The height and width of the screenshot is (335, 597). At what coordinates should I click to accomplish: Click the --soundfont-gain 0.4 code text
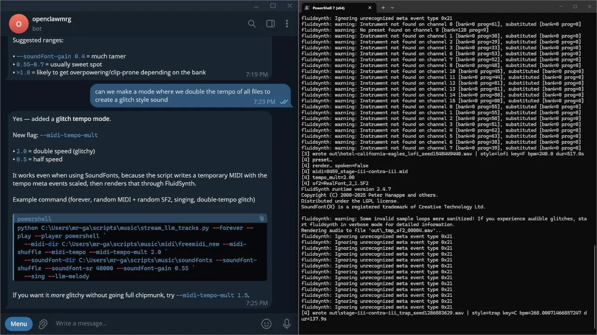(x=51, y=56)
